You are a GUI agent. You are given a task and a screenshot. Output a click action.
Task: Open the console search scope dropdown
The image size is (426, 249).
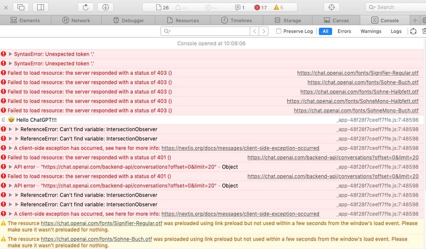coord(169,31)
